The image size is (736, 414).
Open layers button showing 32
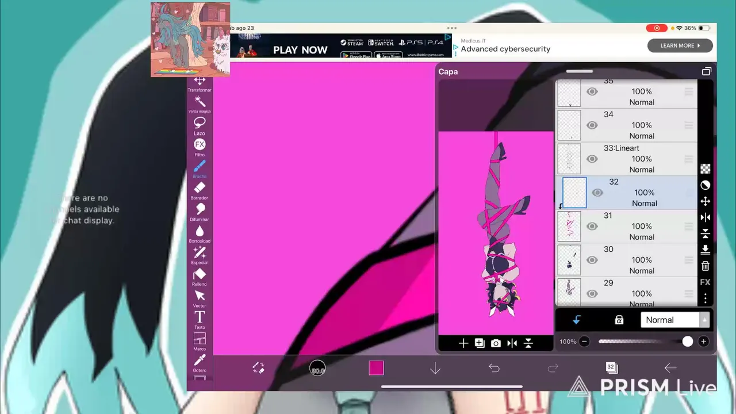[x=612, y=367]
